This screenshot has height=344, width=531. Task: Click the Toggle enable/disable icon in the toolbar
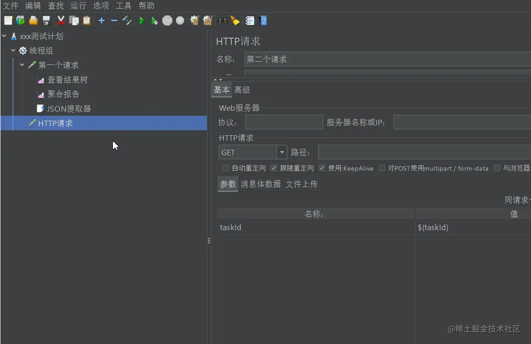[127, 21]
